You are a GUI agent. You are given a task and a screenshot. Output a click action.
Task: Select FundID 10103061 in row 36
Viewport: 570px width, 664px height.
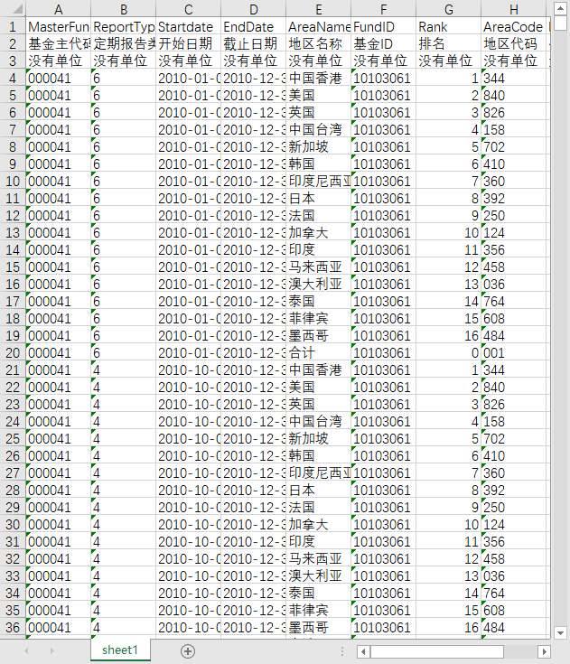tap(384, 627)
